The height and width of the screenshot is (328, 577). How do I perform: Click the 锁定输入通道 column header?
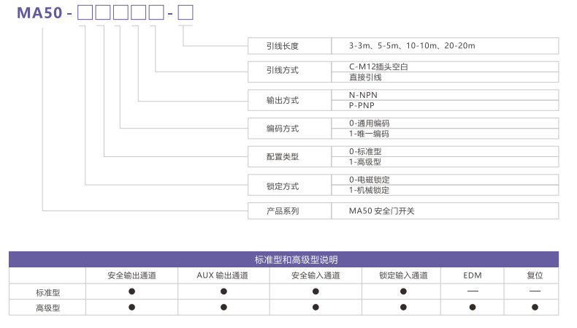(401, 275)
